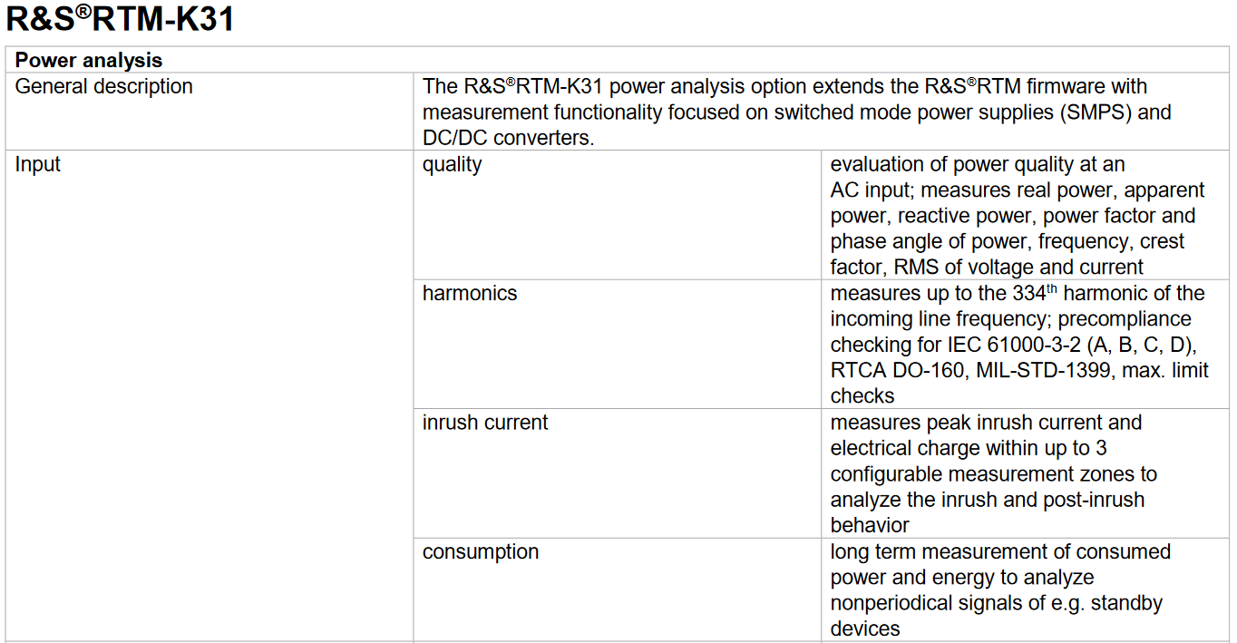This screenshot has width=1237, height=643.
Task: Click the "harmonics" sub-row label
Action: click(470, 294)
